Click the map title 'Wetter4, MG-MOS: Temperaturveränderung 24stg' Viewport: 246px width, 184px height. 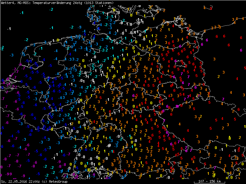[x=42, y=3]
